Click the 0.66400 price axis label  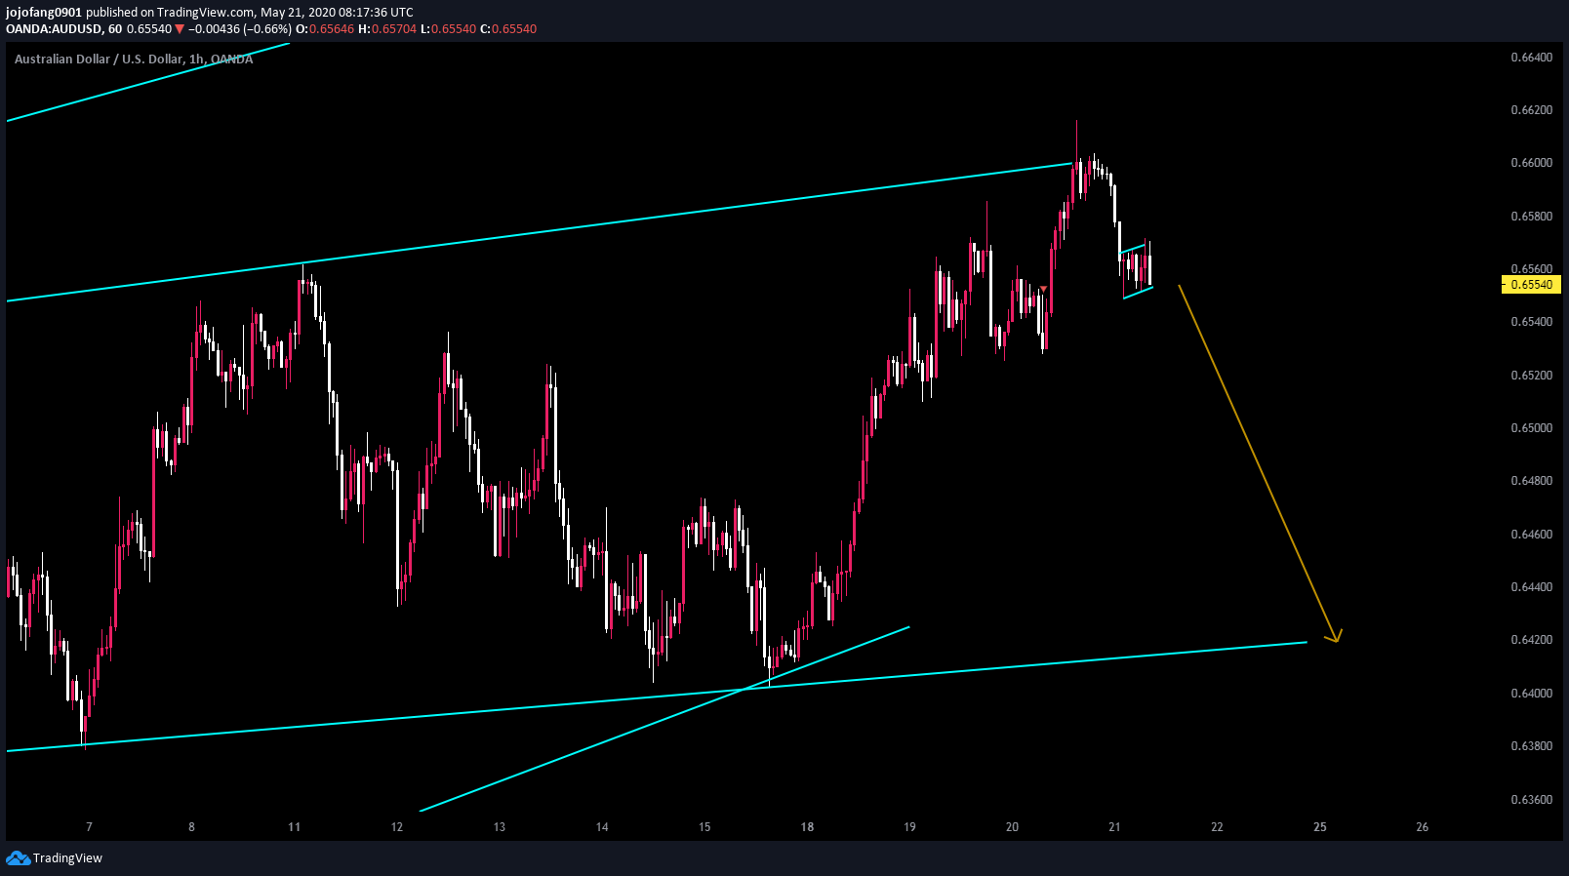coord(1531,58)
